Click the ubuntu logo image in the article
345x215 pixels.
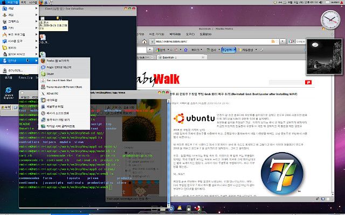click(194, 118)
